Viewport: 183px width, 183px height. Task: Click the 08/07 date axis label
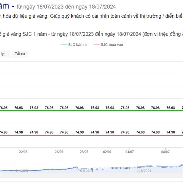(x=165, y=152)
